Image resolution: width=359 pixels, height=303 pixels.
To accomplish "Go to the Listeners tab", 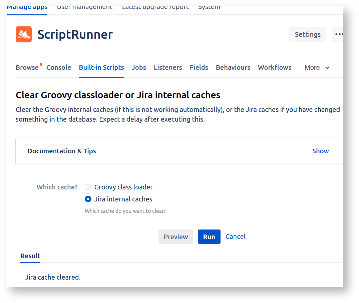I will (168, 67).
